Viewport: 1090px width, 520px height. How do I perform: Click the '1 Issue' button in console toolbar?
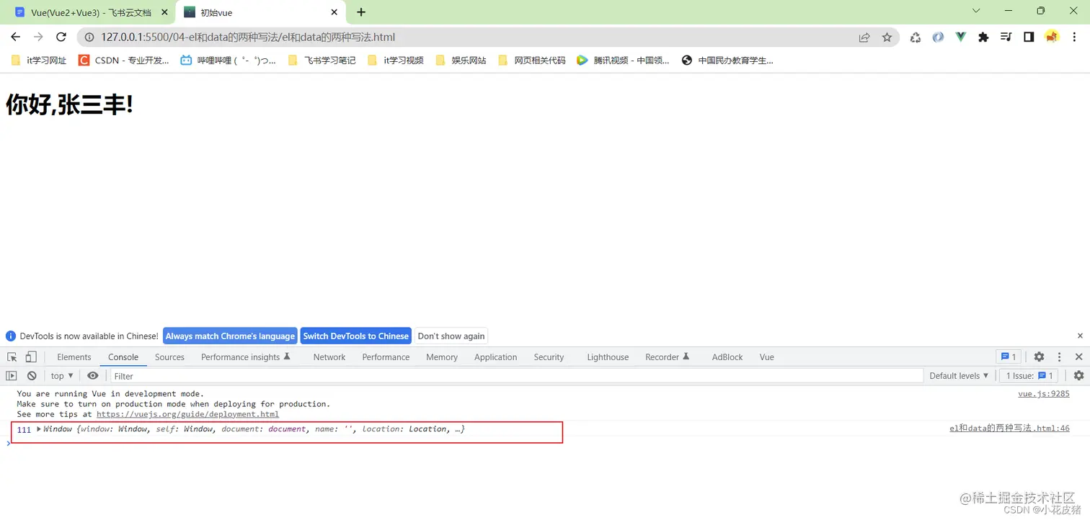tap(1029, 376)
